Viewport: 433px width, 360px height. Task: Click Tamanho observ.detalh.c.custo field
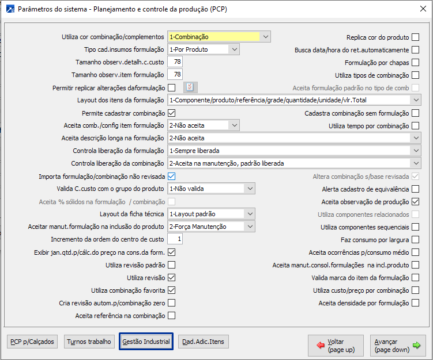point(175,62)
